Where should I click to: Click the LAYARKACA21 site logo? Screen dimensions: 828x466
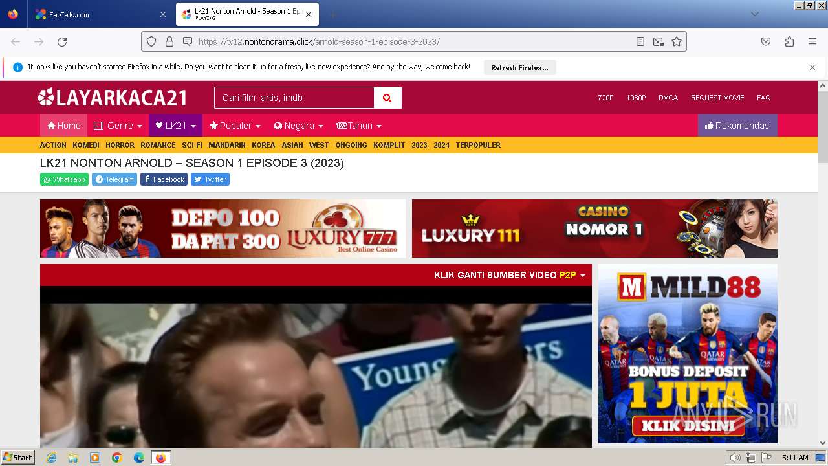tap(112, 98)
